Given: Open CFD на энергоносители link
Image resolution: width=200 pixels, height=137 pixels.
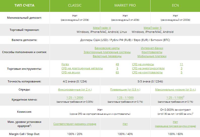Looking at the screenshot, I should click(148, 68).
